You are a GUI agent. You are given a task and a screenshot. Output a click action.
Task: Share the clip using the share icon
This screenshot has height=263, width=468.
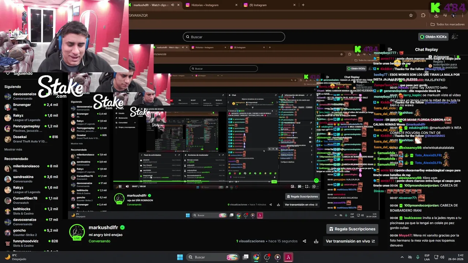[x=304, y=241]
